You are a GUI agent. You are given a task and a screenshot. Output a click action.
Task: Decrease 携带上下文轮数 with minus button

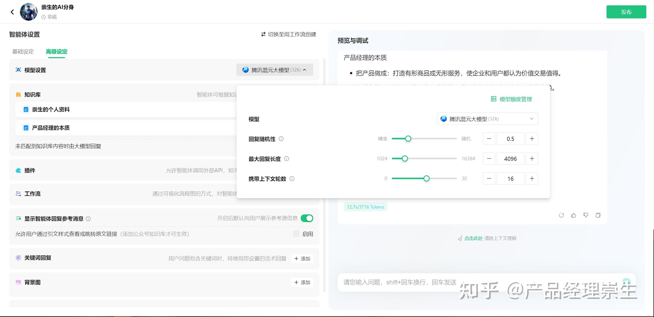pyautogui.click(x=489, y=178)
